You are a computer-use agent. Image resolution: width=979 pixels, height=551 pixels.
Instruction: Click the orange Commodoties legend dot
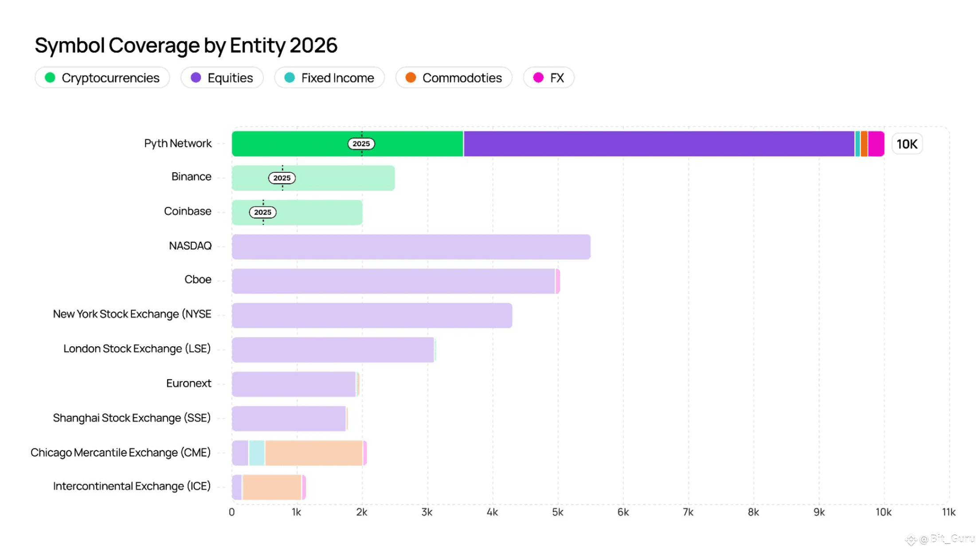411,78
